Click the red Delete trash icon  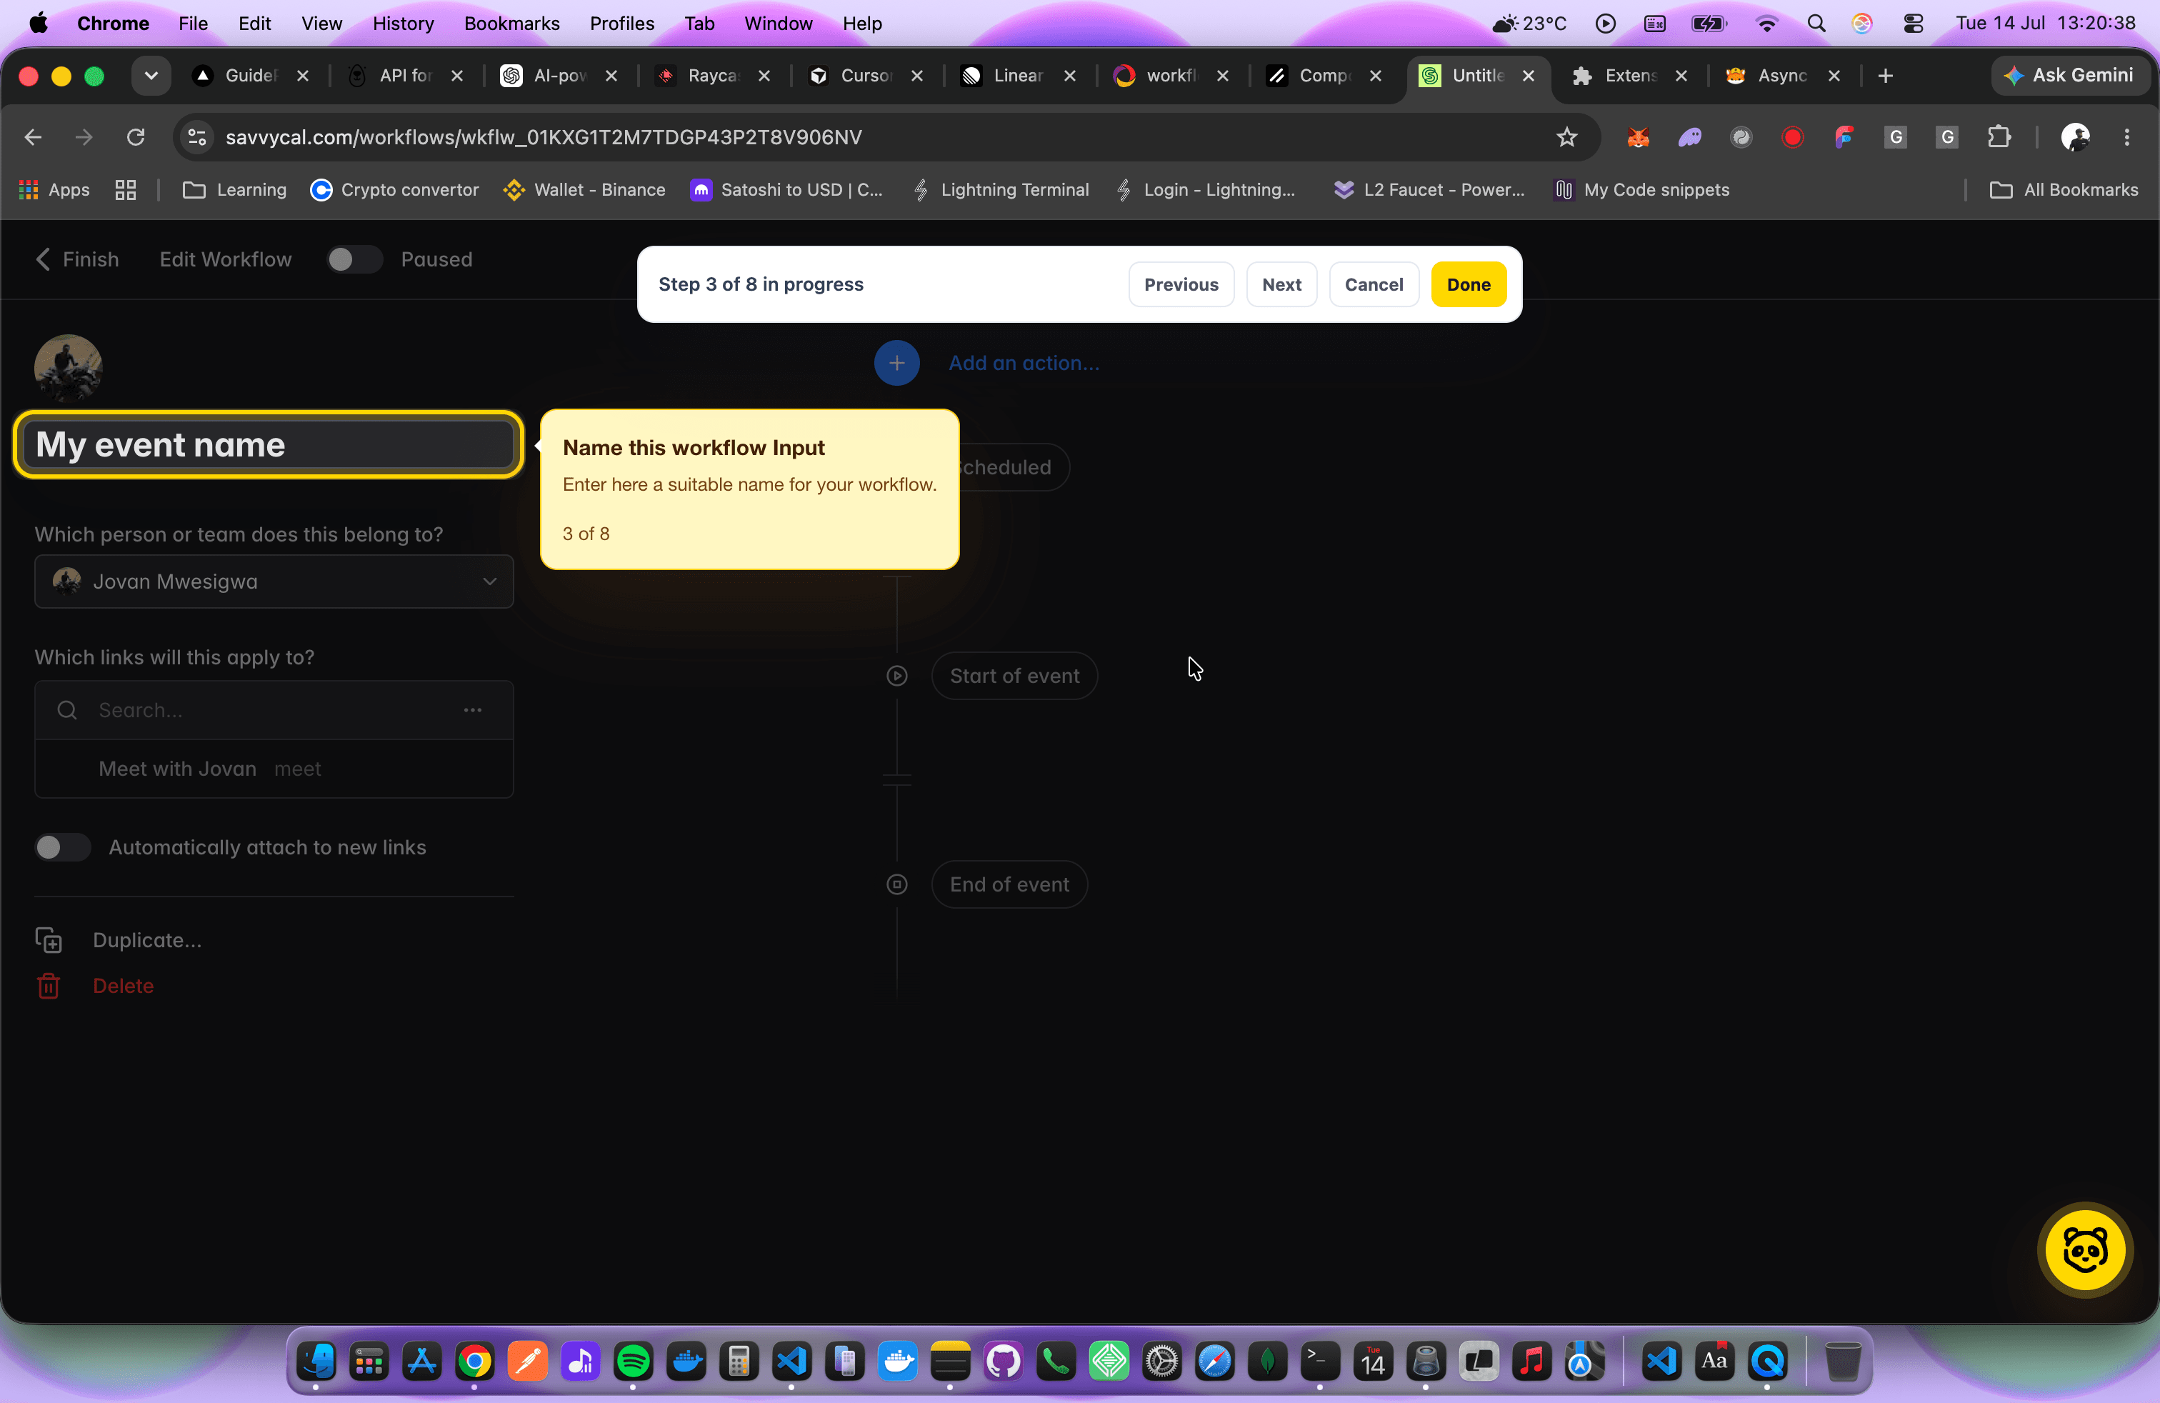49,986
